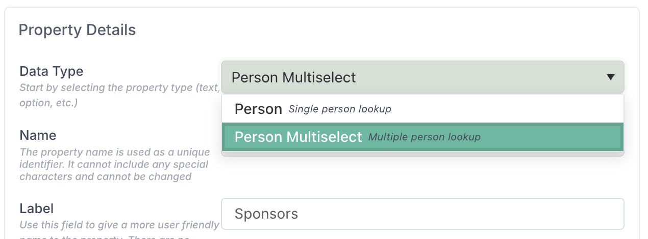Choose the Person option from list

258,109
